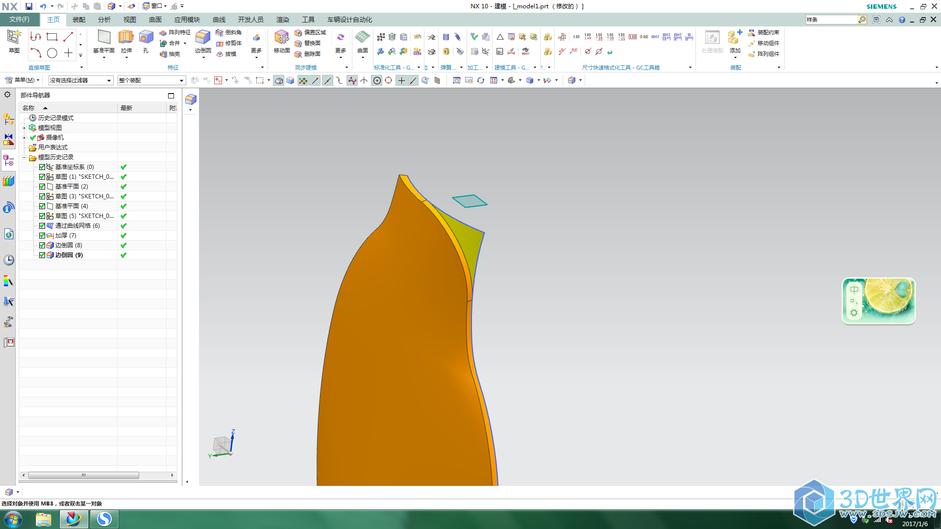941x529 pixels.
Task: Open the 文件(F) menu
Action: click(x=20, y=20)
